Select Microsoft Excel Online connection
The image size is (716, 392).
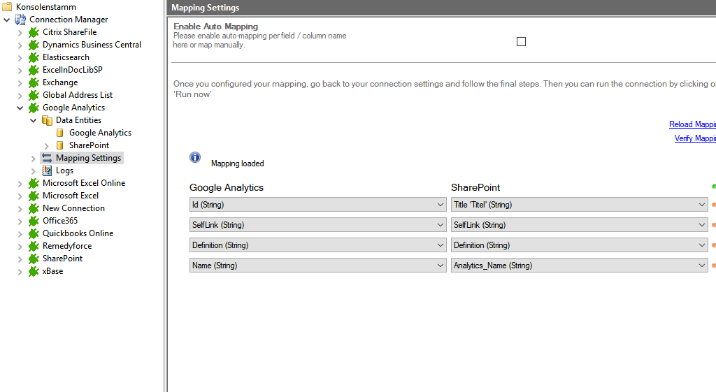(x=84, y=183)
